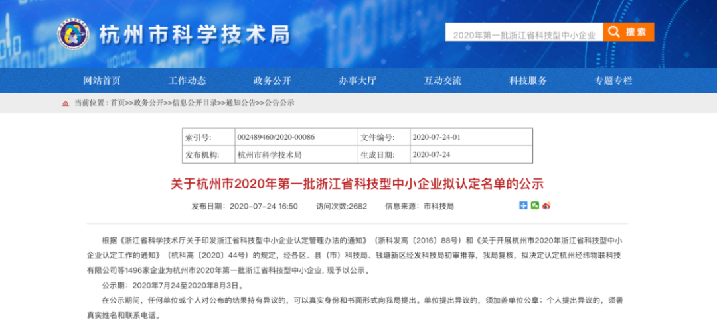Screen dimensions: 717x326
Task: Go to 政务公开 in breadcrumb
Action: 149,103
